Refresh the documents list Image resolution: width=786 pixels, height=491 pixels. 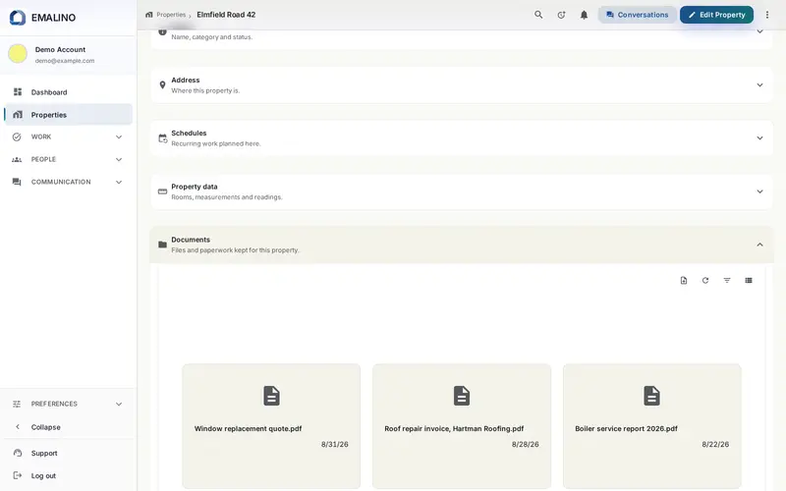coord(705,281)
